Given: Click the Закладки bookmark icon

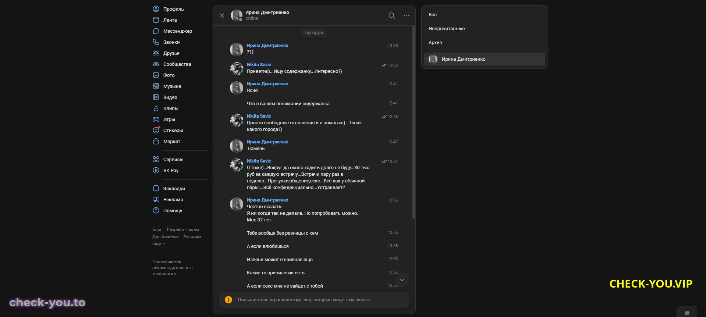Looking at the screenshot, I should coord(156,188).
